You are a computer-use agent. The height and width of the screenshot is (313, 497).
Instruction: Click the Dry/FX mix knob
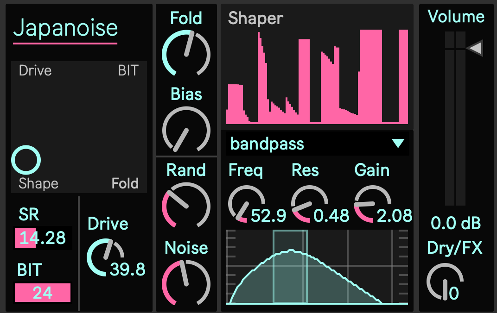(x=444, y=281)
